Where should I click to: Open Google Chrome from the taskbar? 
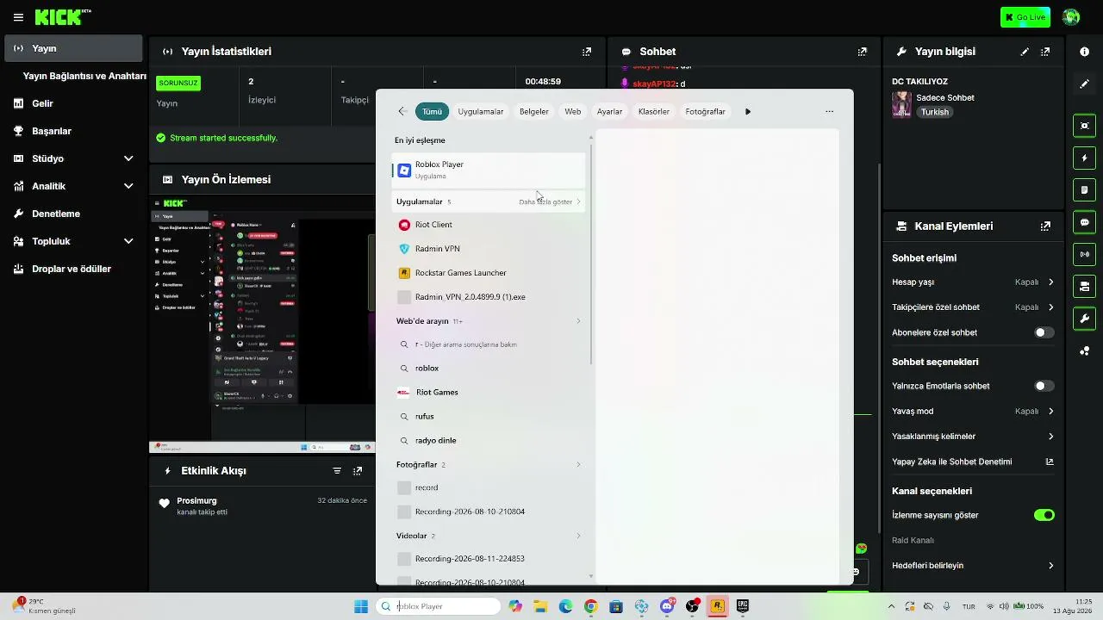(x=590, y=606)
